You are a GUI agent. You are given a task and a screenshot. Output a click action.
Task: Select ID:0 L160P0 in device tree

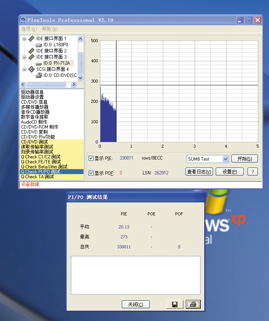click(56, 45)
